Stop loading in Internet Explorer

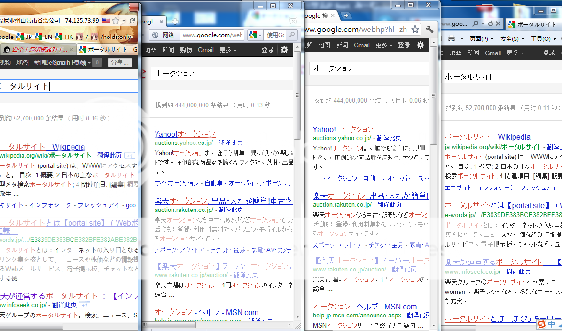tap(498, 23)
